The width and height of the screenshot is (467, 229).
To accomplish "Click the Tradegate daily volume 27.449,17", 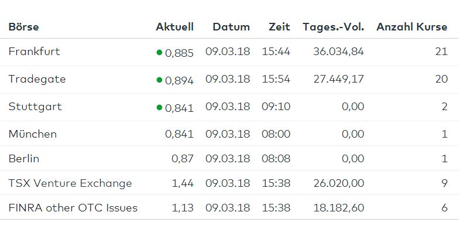I will point(339,79).
